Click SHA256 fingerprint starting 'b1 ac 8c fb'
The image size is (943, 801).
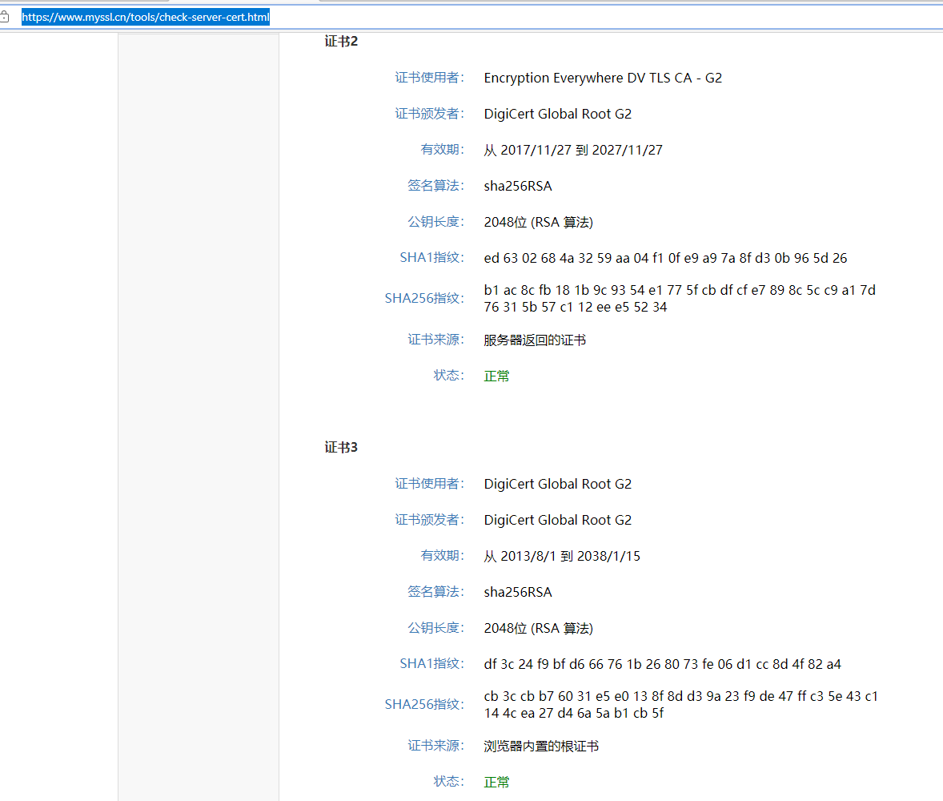tap(680, 299)
